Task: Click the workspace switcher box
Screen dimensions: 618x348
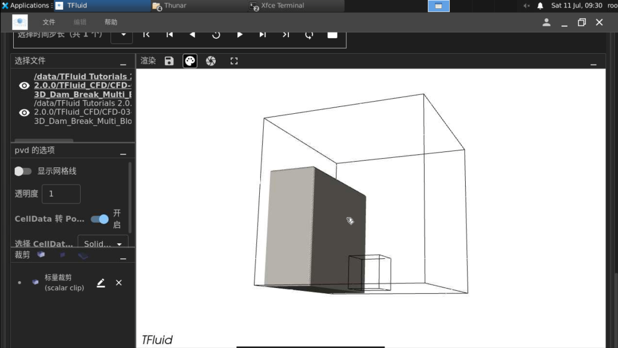Action: [x=439, y=6]
